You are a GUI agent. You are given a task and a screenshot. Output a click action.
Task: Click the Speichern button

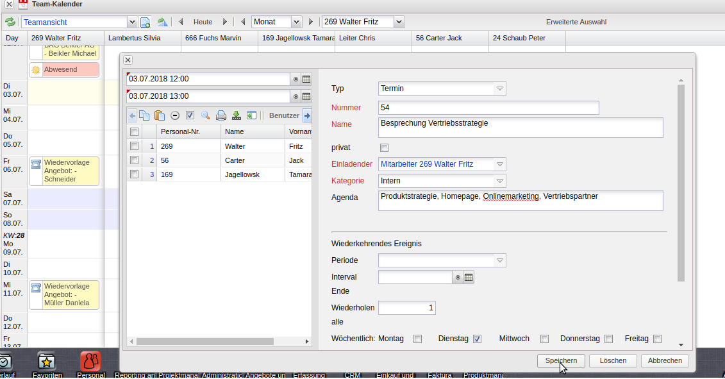[x=561, y=361]
